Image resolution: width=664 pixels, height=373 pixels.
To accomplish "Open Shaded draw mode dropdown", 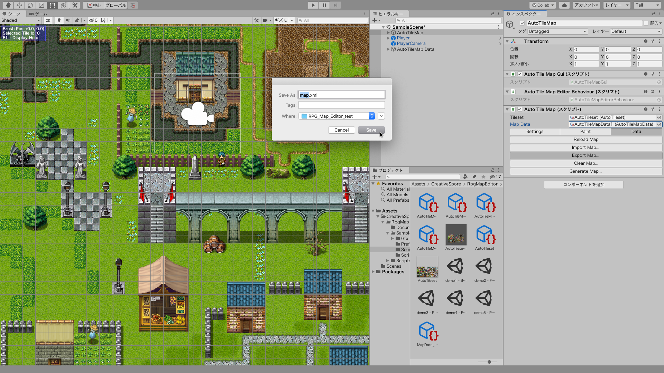I will click(x=21, y=20).
